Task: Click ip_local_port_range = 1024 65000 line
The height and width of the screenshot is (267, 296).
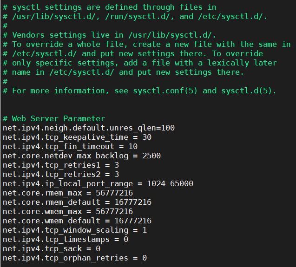Action: [x=98, y=184]
